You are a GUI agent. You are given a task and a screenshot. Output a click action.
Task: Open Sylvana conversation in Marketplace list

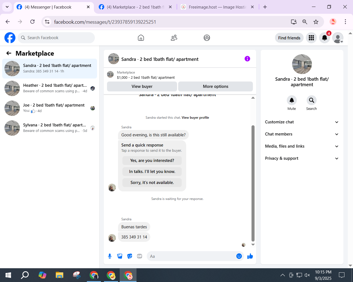click(x=50, y=128)
